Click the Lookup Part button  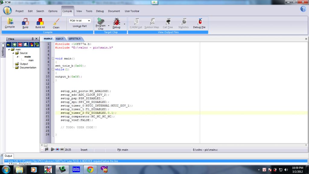(80, 26)
